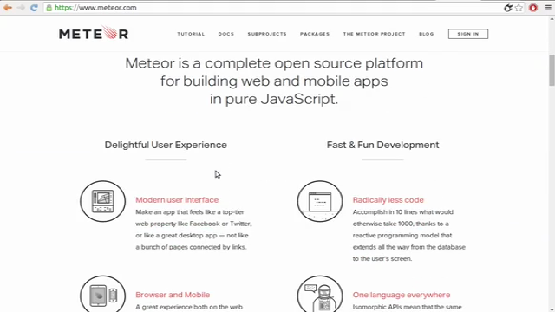Open the Docs nav item
Viewport: 555px width, 312px height.
coord(226,34)
